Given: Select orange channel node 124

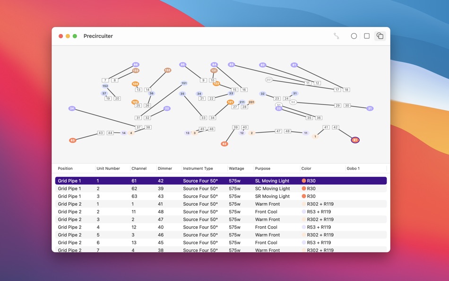Looking at the screenshot, I should point(136,84).
